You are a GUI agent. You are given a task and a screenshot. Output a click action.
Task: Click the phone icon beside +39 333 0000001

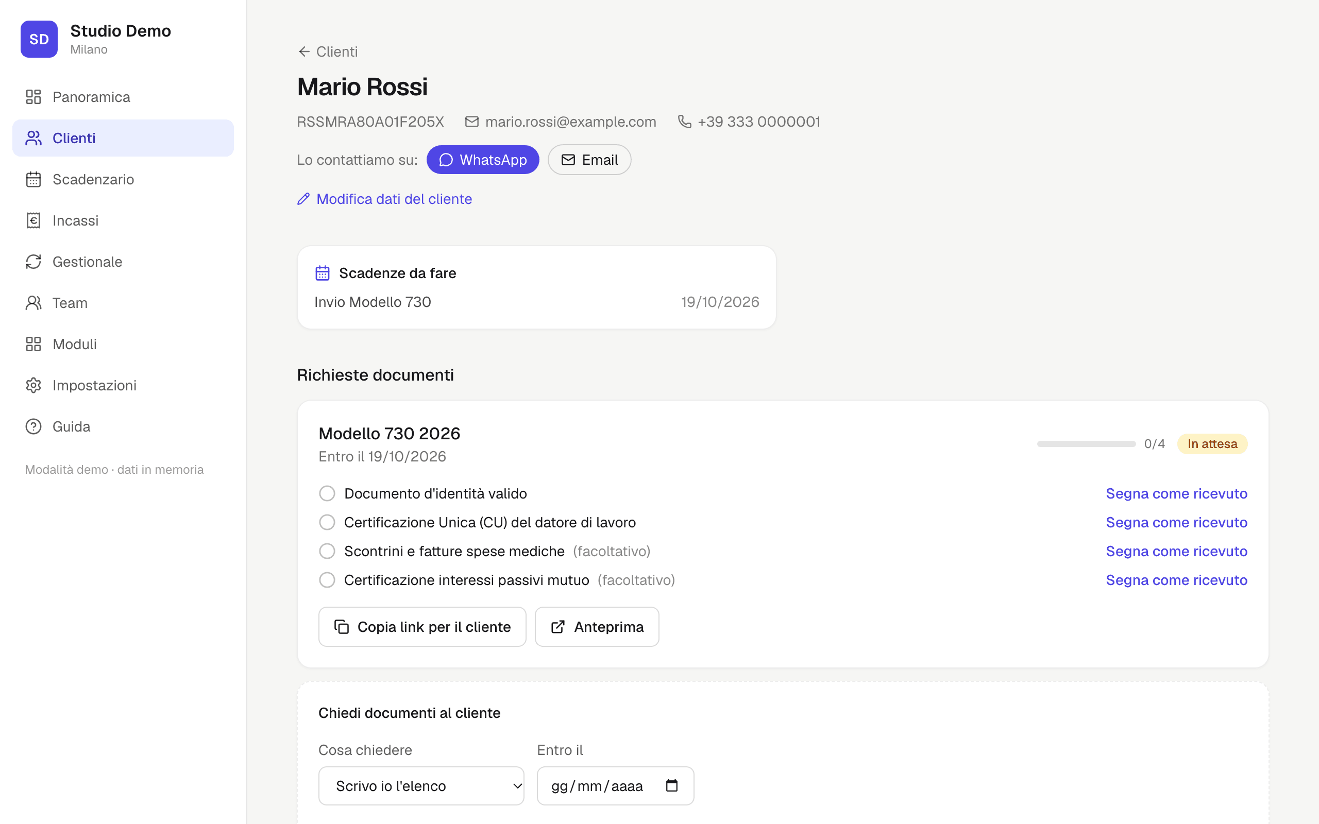685,122
